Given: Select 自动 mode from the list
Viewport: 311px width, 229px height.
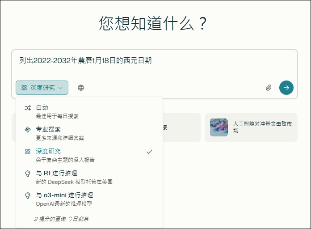Looking at the screenshot, I should coord(89,111).
